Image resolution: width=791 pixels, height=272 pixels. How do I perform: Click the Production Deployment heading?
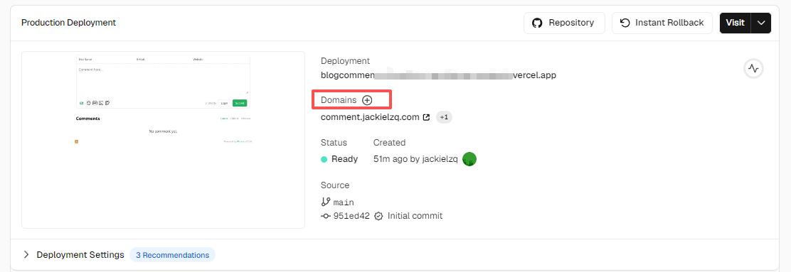click(x=68, y=23)
